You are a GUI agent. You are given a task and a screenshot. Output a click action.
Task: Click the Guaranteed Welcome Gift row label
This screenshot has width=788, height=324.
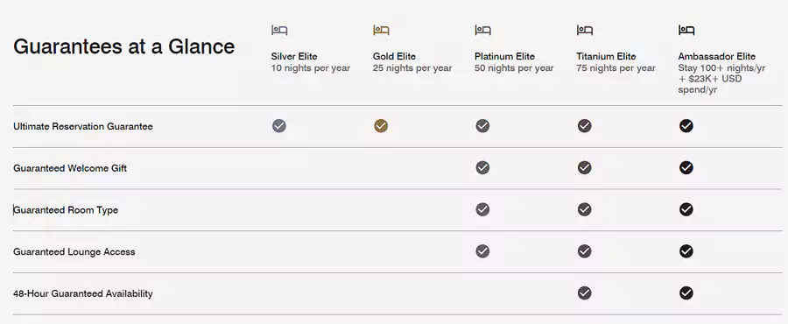(x=70, y=168)
